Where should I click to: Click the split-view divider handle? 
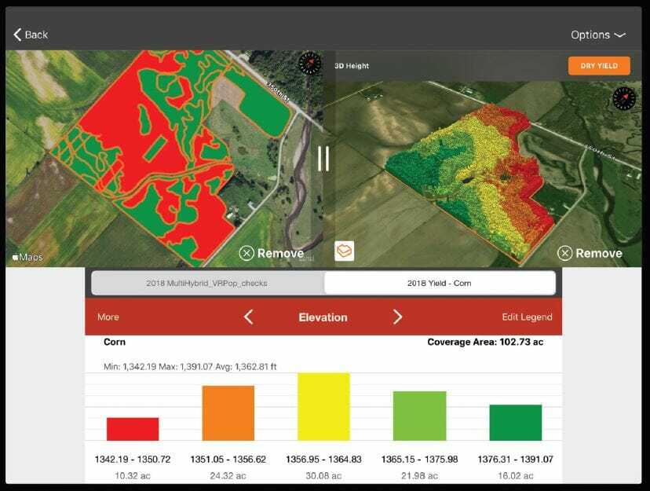(323, 158)
